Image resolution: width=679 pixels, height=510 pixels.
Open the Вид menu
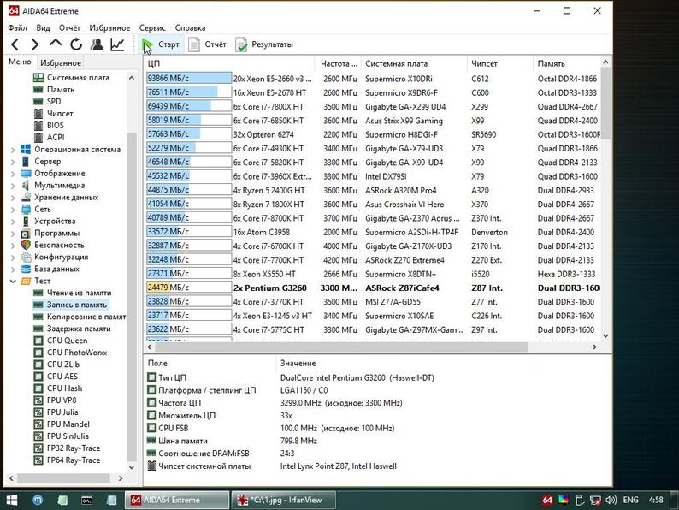(x=43, y=27)
